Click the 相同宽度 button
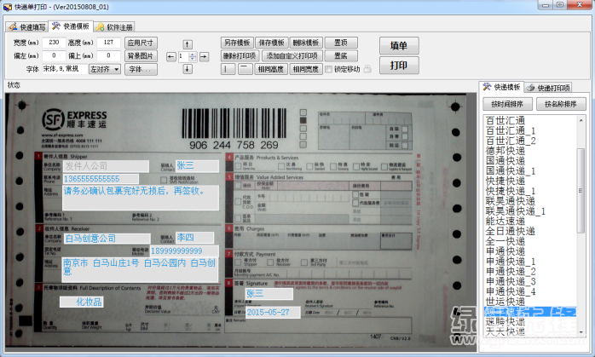The width and height of the screenshot is (595, 357). 306,69
